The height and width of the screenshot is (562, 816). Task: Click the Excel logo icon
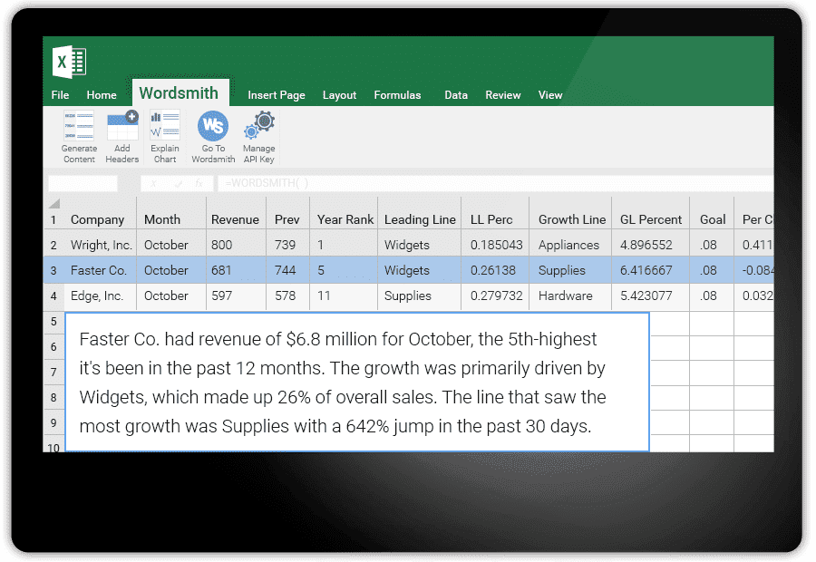click(x=70, y=61)
